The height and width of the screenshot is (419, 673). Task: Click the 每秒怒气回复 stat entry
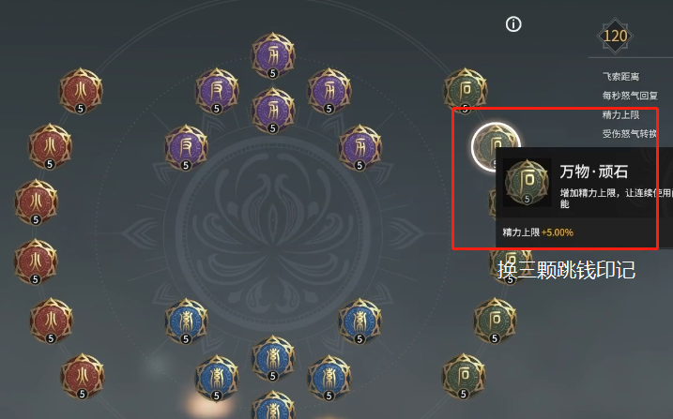(630, 96)
